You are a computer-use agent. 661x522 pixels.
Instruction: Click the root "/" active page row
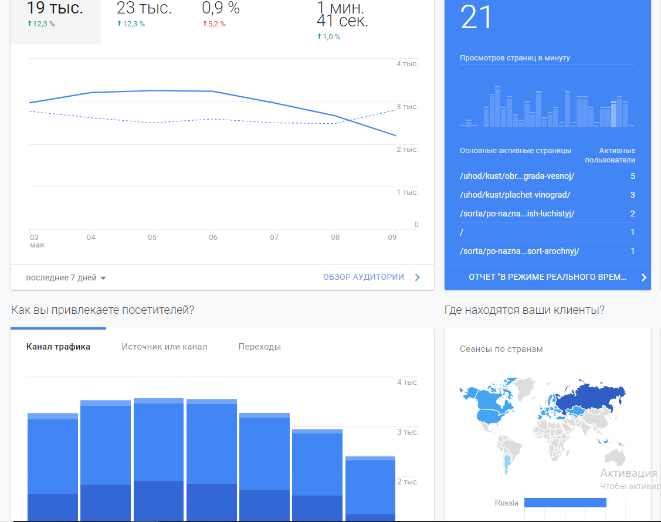547,232
